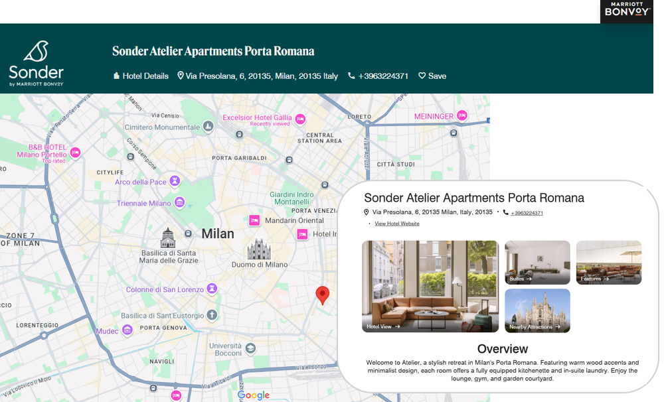Image resolution: width=666 pixels, height=402 pixels.
Task: Click the CENTRAL STATION AREA label
Action: click(x=320, y=138)
